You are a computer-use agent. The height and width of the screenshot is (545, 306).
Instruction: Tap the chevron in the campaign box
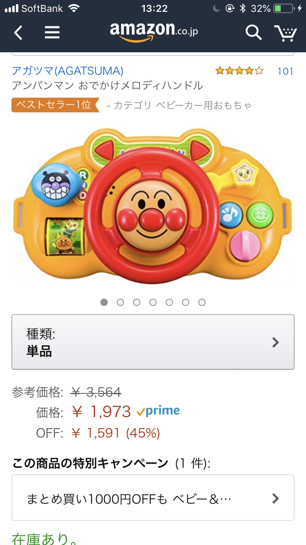(276, 498)
